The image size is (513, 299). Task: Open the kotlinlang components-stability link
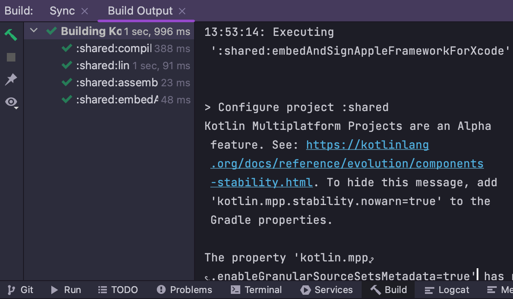(x=347, y=164)
